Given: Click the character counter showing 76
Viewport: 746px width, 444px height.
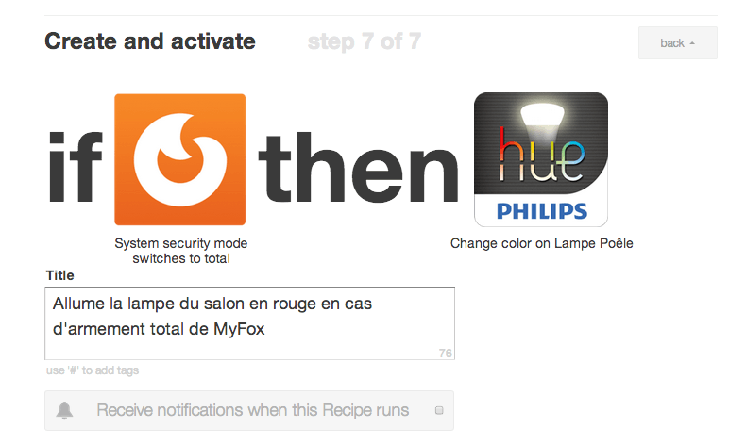Looking at the screenshot, I should (x=446, y=354).
